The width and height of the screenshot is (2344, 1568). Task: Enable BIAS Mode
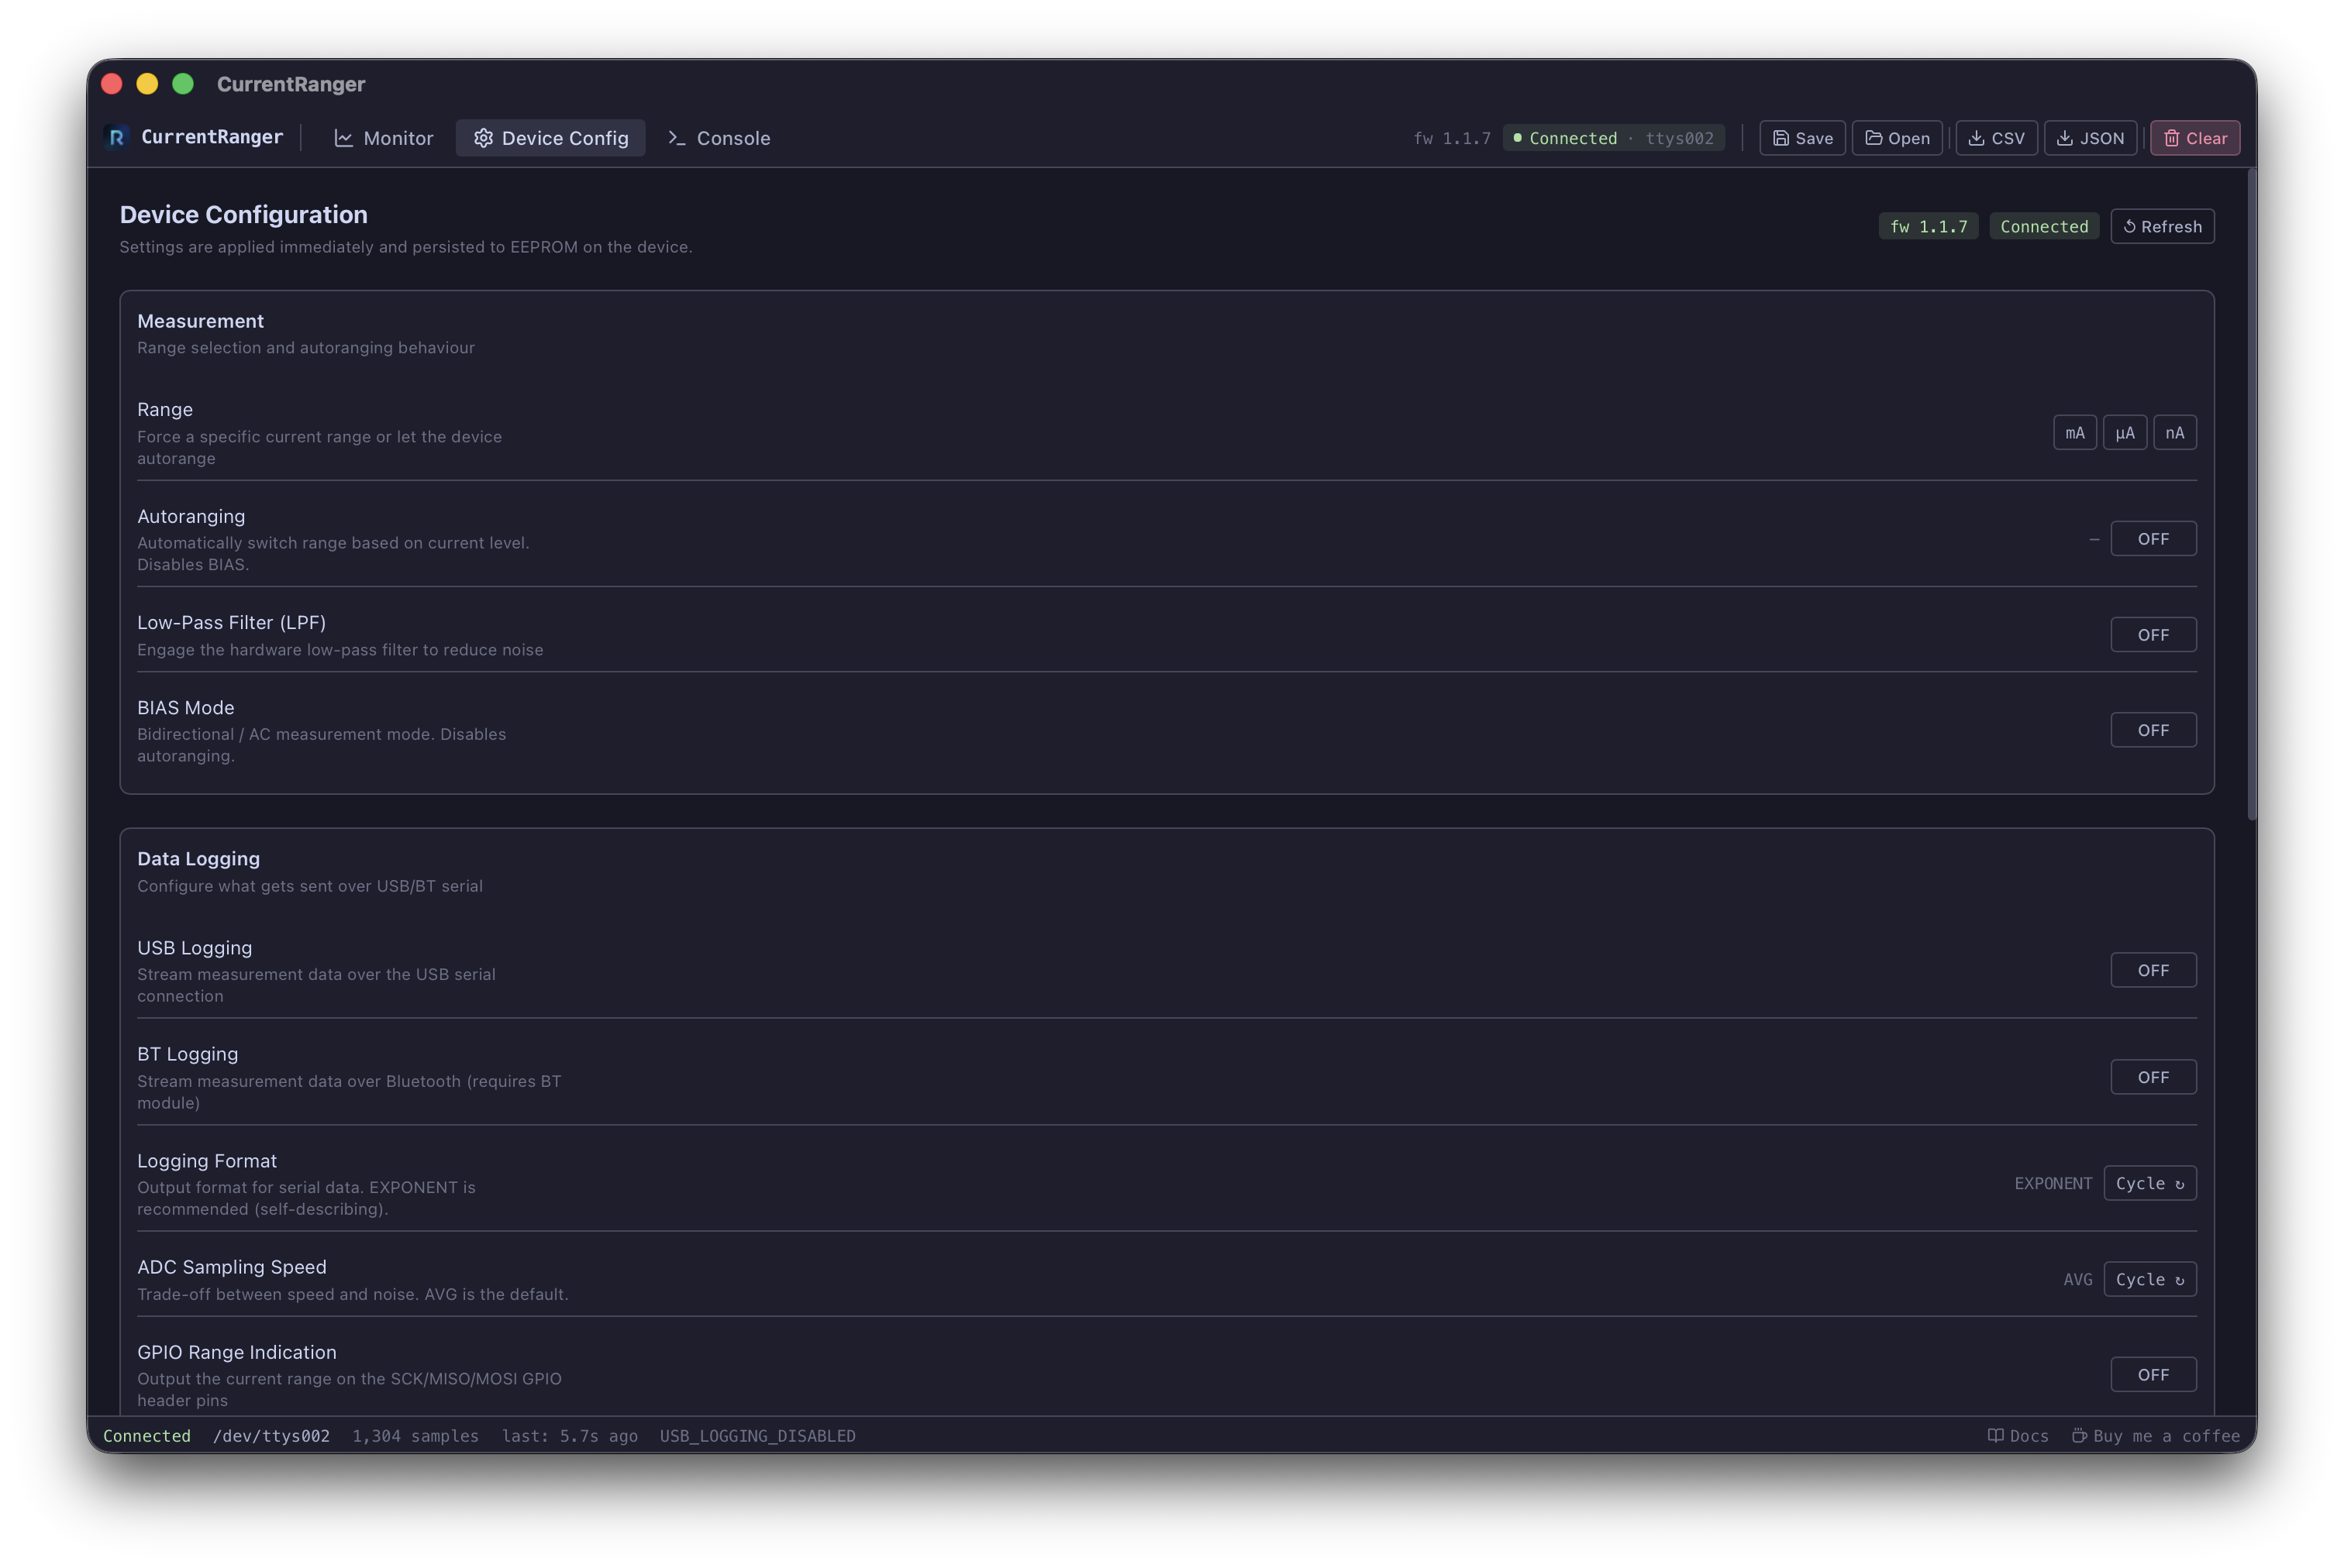2153,729
